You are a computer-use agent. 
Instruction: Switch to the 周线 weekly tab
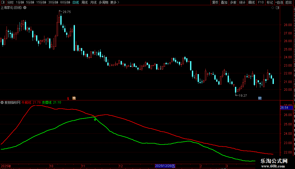point(85,2)
